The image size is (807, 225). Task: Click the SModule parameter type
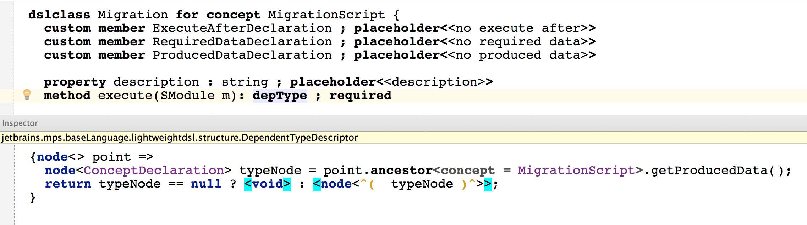click(187, 96)
